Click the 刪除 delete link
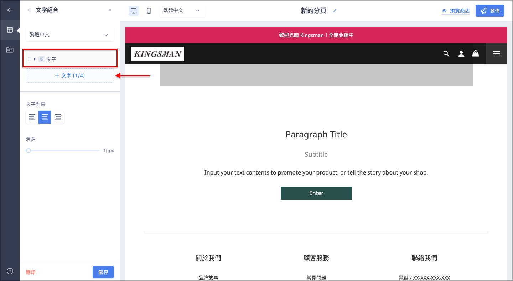The width and height of the screenshot is (513, 281). tap(31, 272)
